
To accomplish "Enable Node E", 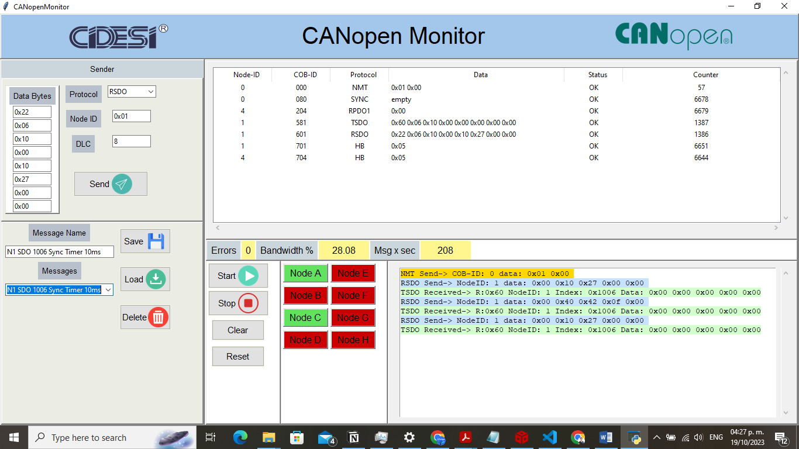I will point(353,273).
